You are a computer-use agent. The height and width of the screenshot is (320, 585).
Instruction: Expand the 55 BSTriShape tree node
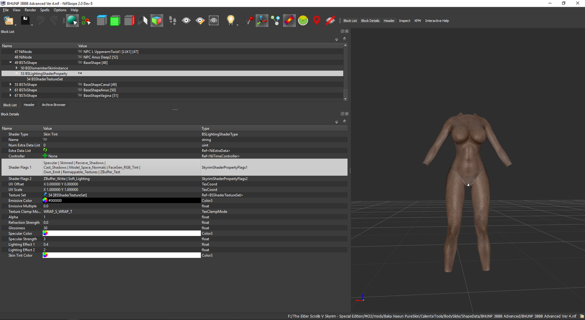[x=11, y=84]
